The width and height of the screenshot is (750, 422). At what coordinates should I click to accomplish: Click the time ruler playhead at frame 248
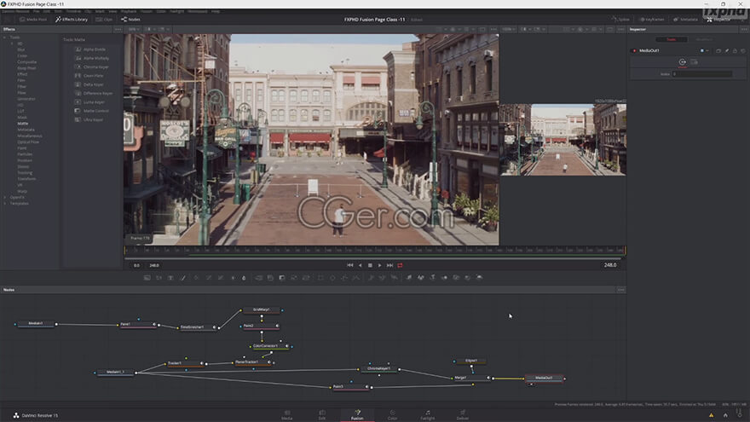(624, 250)
